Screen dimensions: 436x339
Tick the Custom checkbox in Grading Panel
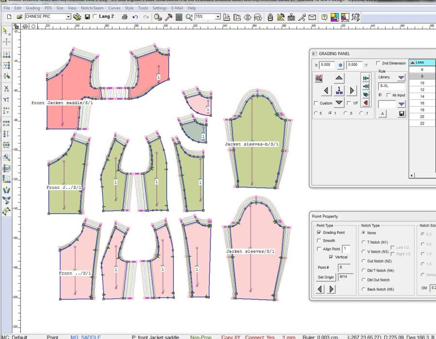pos(316,103)
